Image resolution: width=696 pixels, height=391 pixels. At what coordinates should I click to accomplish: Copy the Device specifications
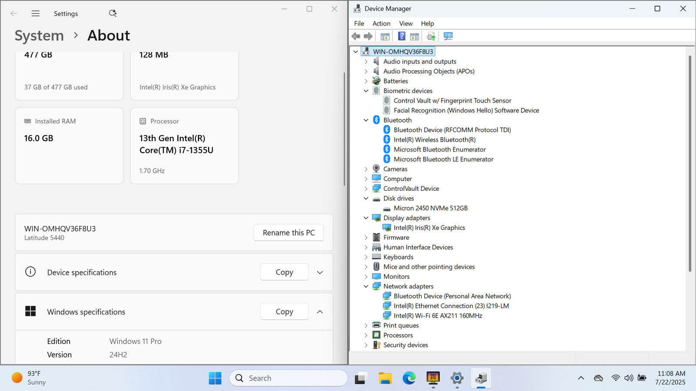click(284, 272)
